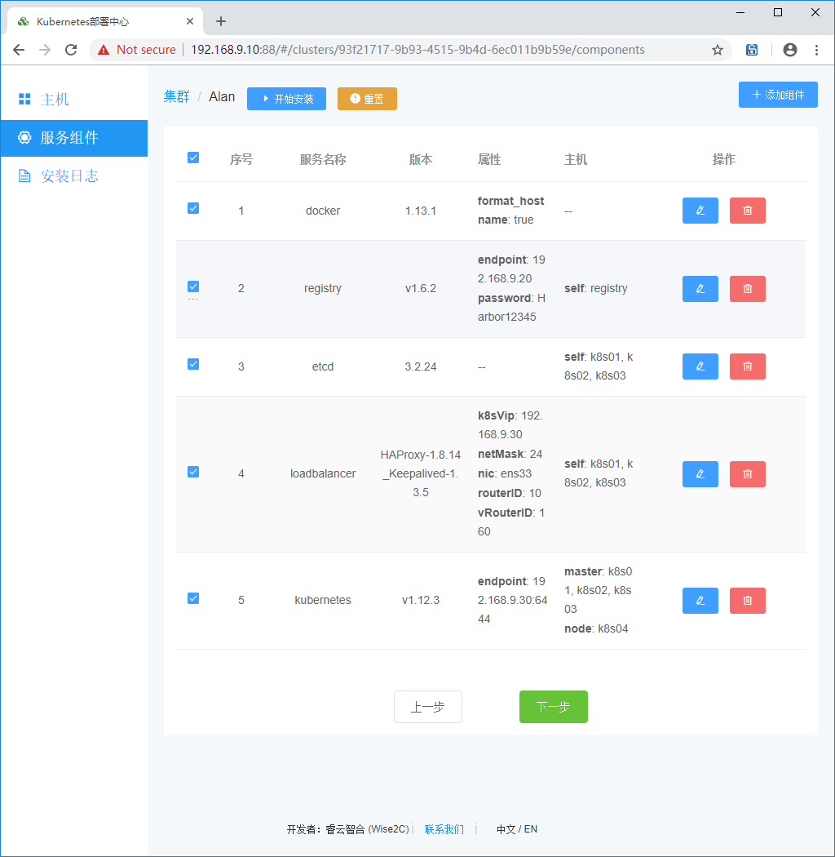
Task: Click the kubernetes version v1.12.3
Action: pos(421,600)
